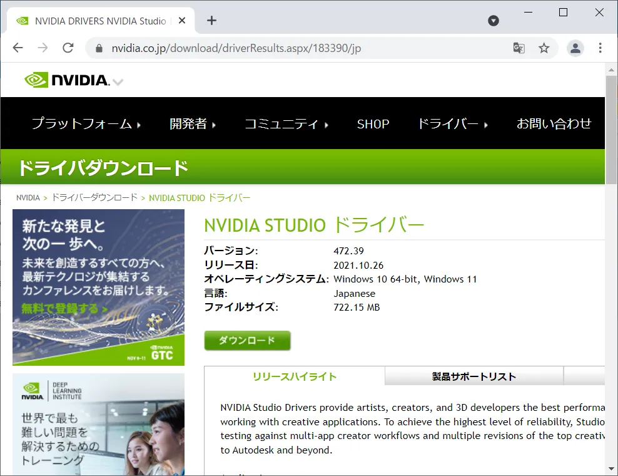Open Chrome's three-dot menu
This screenshot has height=476, width=618.
(x=600, y=48)
